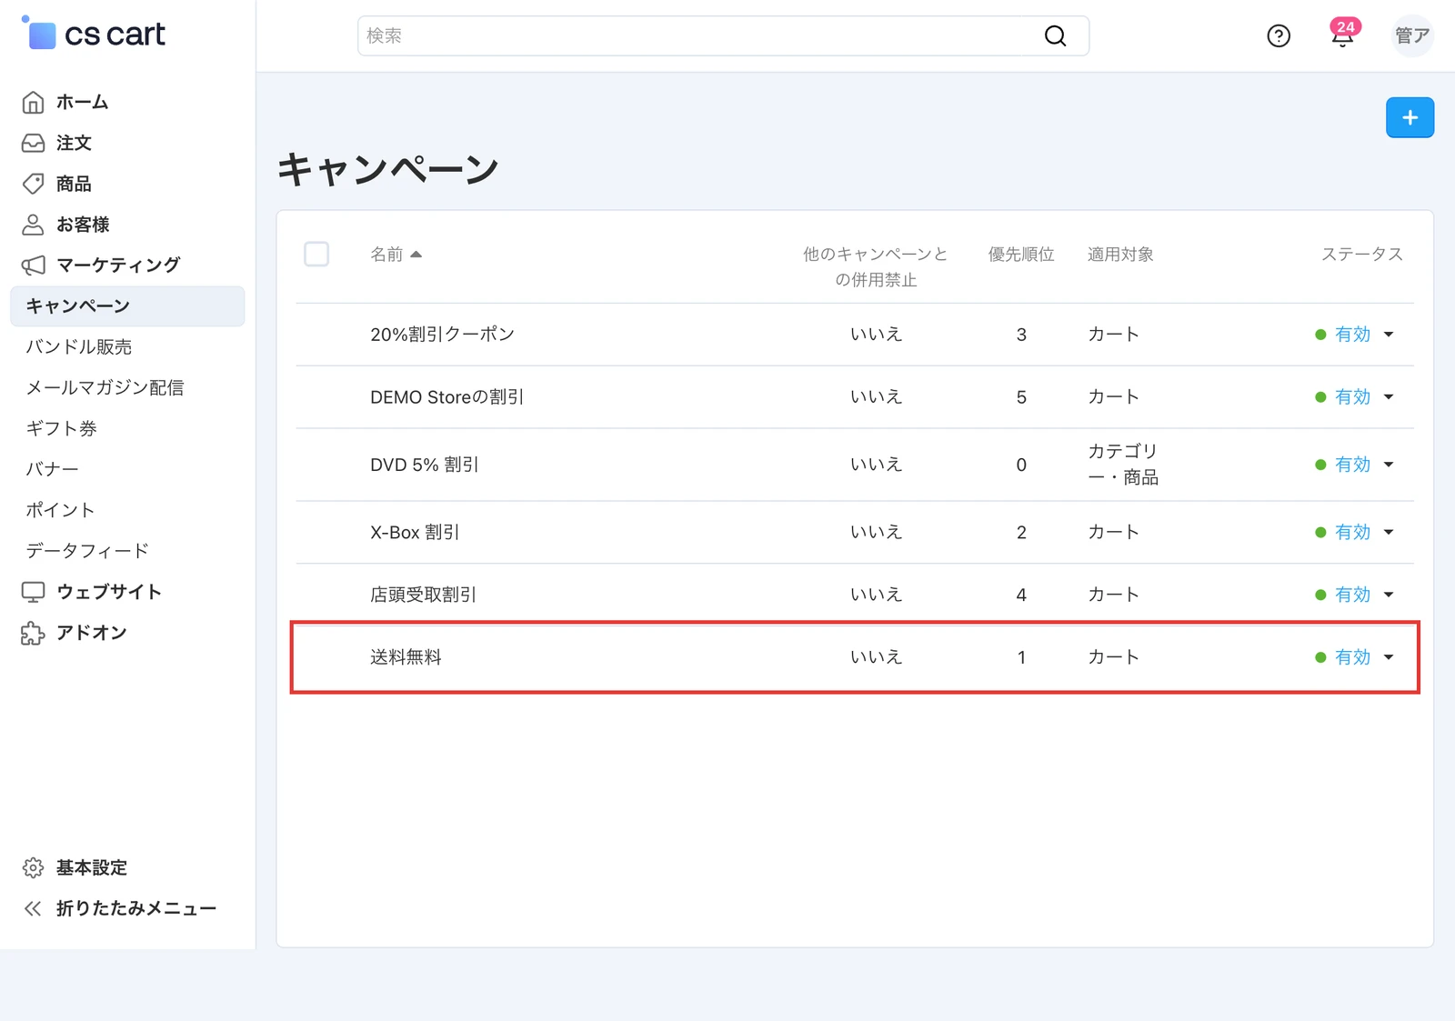The width and height of the screenshot is (1455, 1021).
Task: Click the collapse menu double-chevron icon
Action: pos(33,908)
